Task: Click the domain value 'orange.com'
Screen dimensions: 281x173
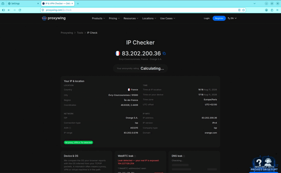Action: point(210,133)
